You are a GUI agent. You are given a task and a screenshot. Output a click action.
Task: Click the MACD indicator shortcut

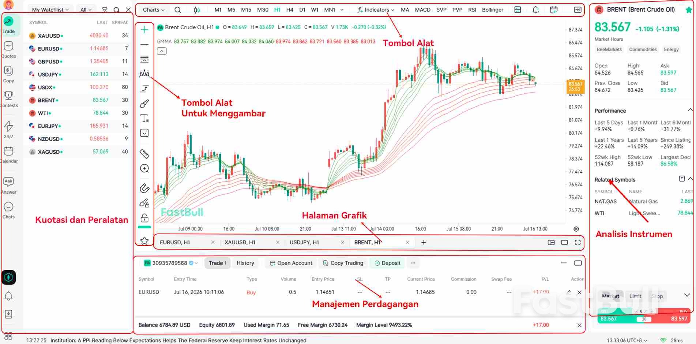423,10
